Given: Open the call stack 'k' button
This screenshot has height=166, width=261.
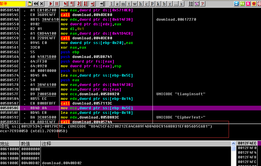Looking at the screenshot, I should (x=158, y=4).
